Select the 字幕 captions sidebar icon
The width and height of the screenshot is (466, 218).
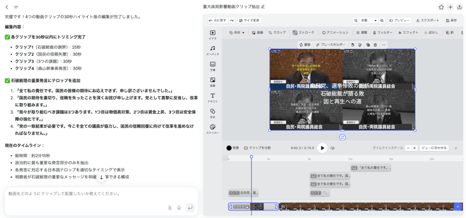(213, 66)
